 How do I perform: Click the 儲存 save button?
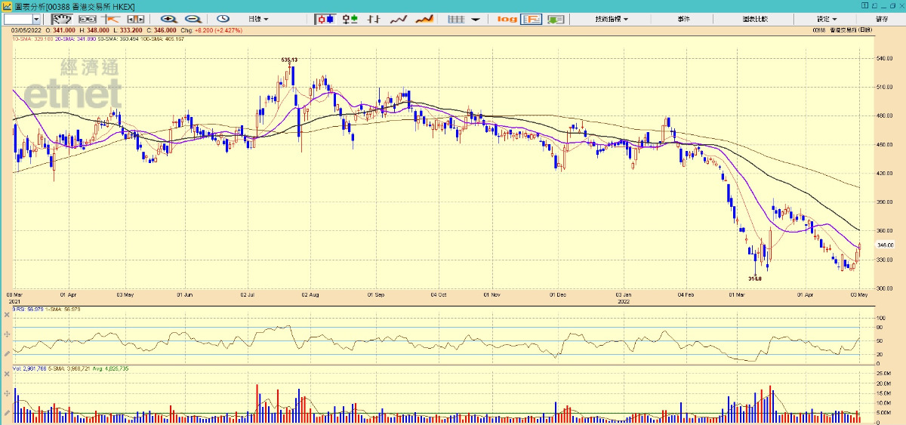pyautogui.click(x=882, y=18)
